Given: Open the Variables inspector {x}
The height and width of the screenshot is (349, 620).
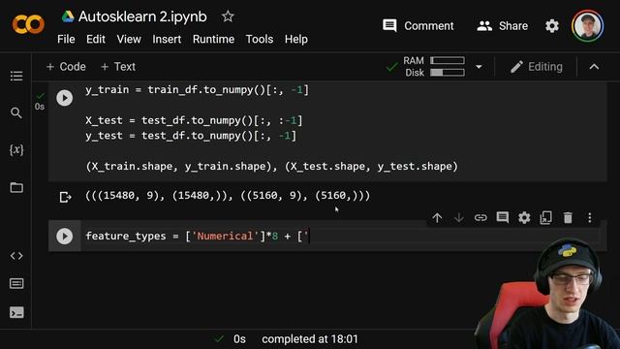Looking at the screenshot, I should (x=16, y=150).
